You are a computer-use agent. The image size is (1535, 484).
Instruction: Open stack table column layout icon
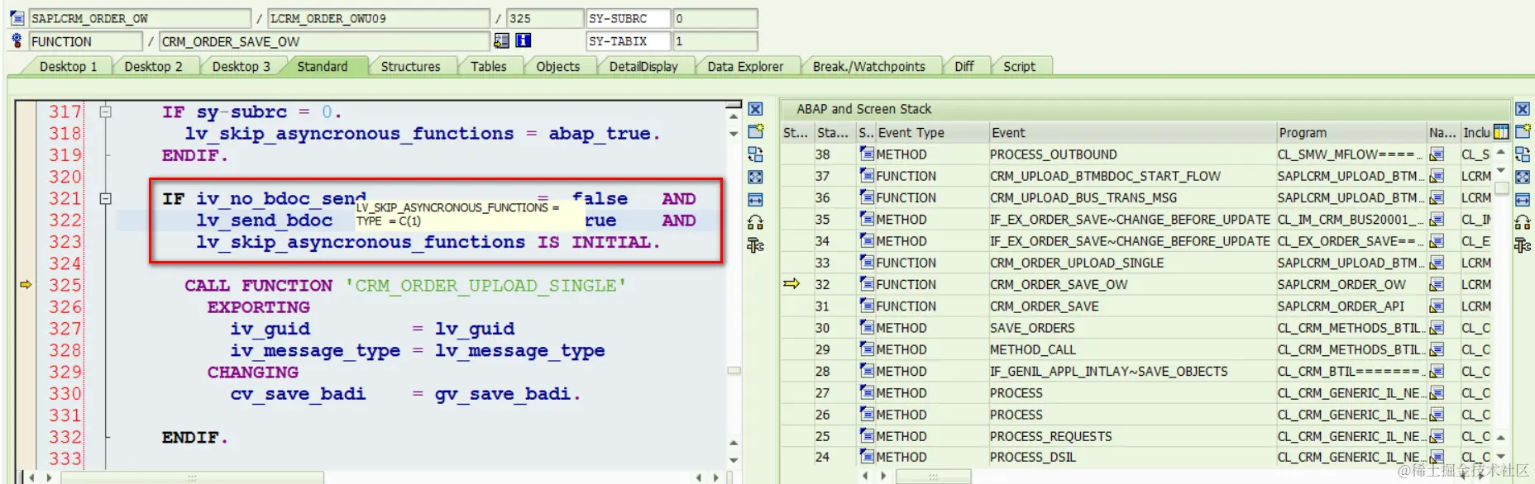point(1501,132)
